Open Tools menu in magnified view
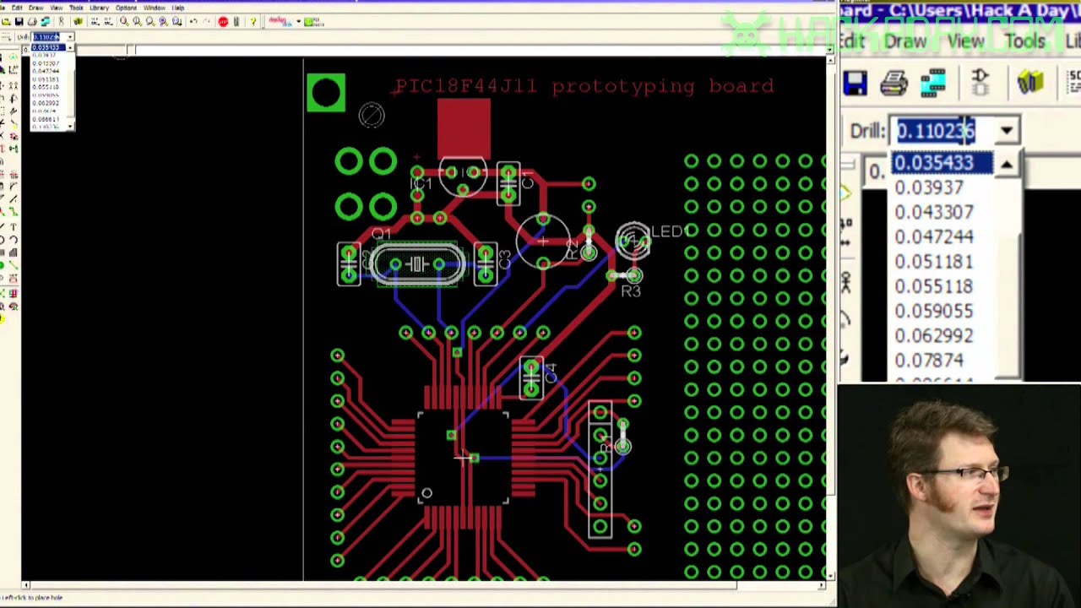Viewport: 1081px width, 608px height. [x=1024, y=41]
